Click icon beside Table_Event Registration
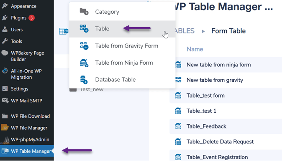 tap(178, 157)
